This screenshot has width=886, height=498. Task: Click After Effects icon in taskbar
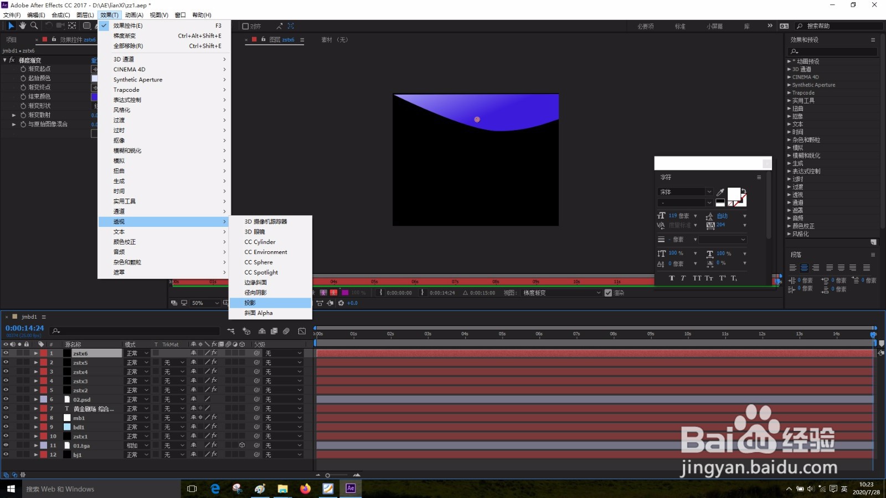pos(351,488)
